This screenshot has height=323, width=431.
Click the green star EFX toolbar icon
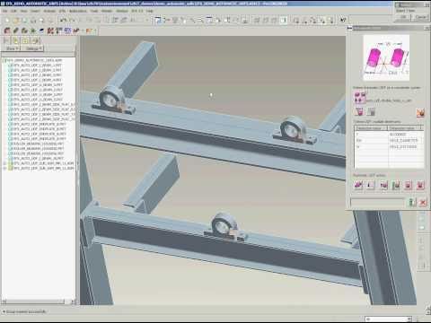tap(33, 31)
